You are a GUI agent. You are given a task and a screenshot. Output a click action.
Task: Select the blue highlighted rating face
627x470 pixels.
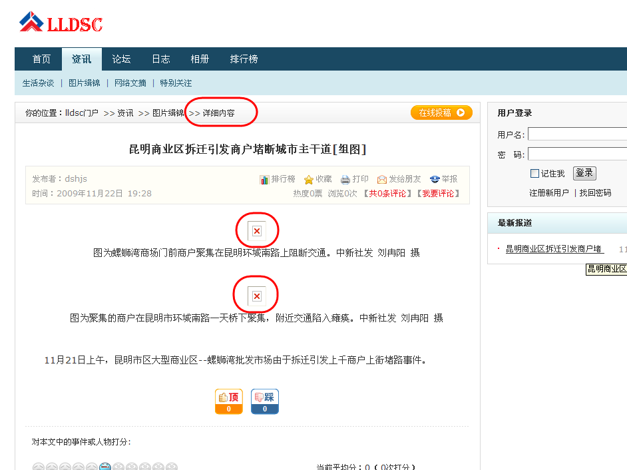tap(105, 467)
